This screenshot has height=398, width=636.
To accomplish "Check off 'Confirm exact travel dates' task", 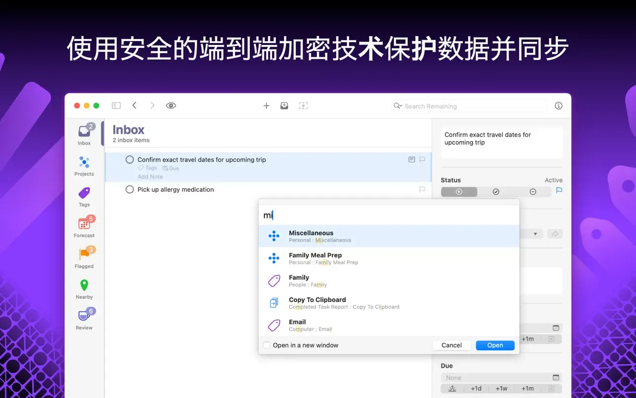I will (x=130, y=159).
